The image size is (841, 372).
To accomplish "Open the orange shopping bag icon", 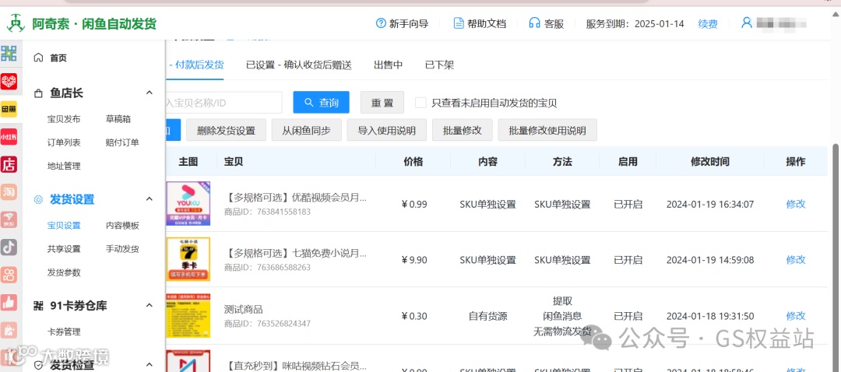I will (x=9, y=330).
